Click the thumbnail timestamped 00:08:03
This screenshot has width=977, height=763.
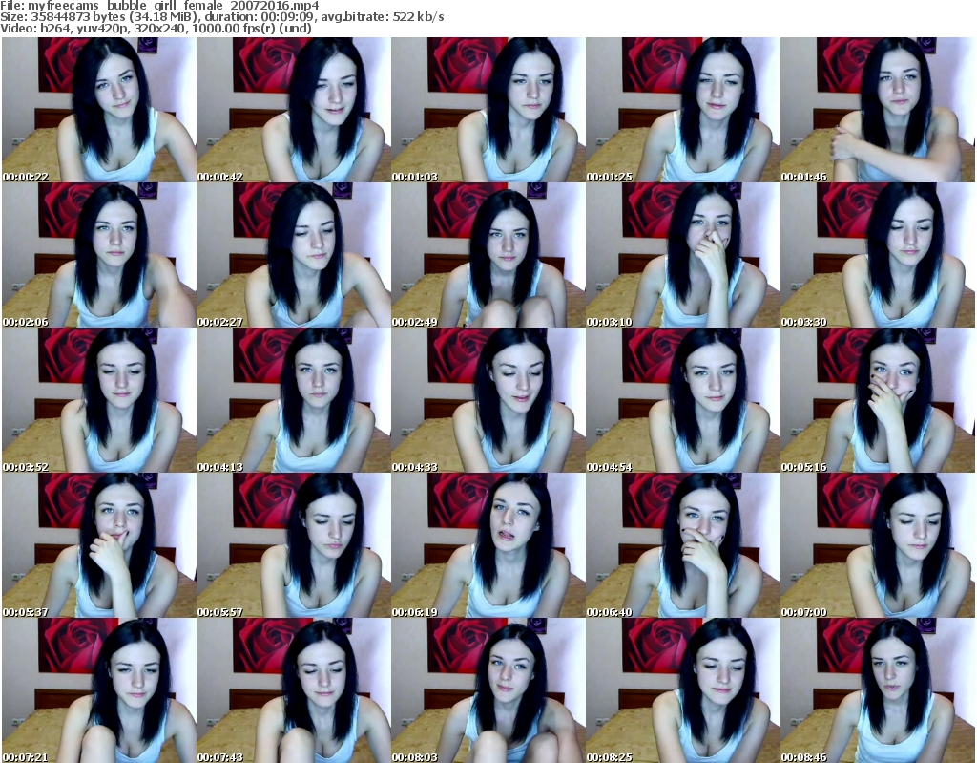tap(488, 690)
